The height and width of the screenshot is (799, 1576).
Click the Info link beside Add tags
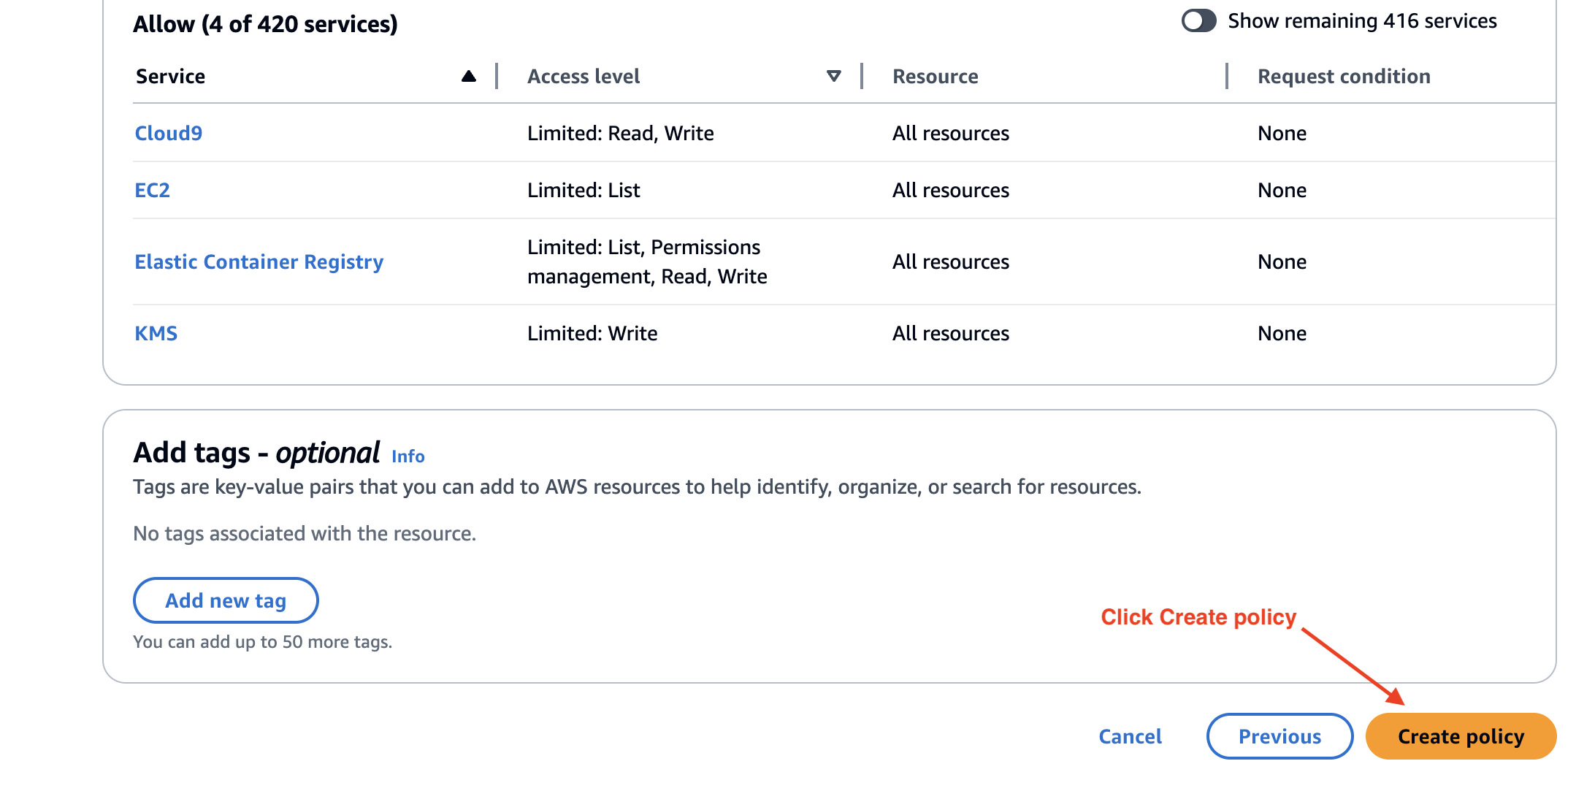tap(408, 456)
